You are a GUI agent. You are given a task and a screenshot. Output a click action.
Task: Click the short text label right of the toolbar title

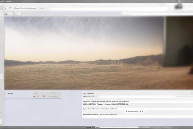42,8
